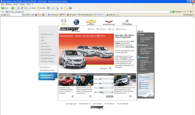Click the Auto Staiger logo in page header
Viewport: 195px width, 115px height.
(x=69, y=29)
